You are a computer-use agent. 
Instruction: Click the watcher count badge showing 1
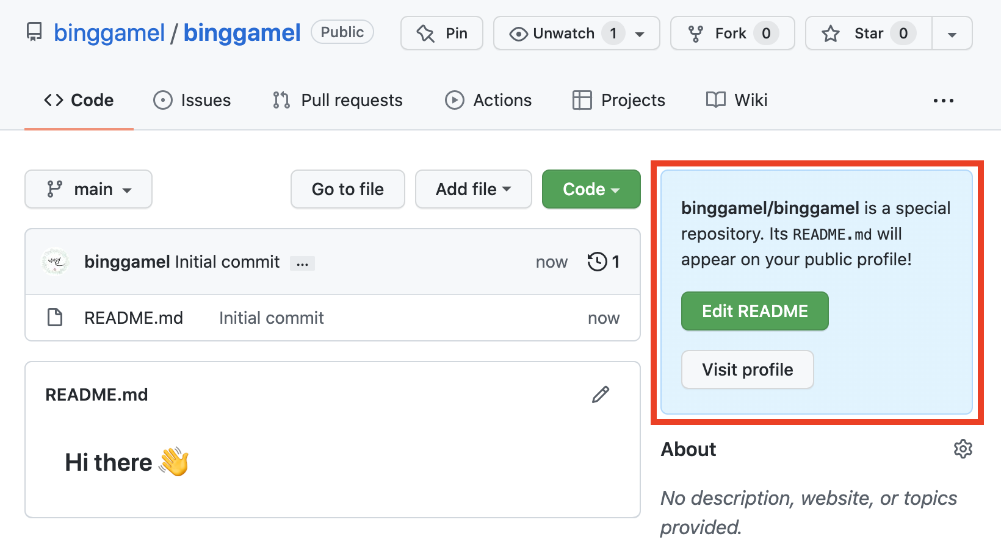coord(613,33)
